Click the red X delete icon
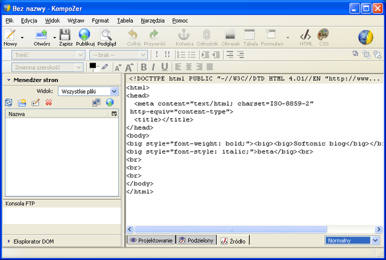This screenshot has height=260, width=386. (x=48, y=102)
